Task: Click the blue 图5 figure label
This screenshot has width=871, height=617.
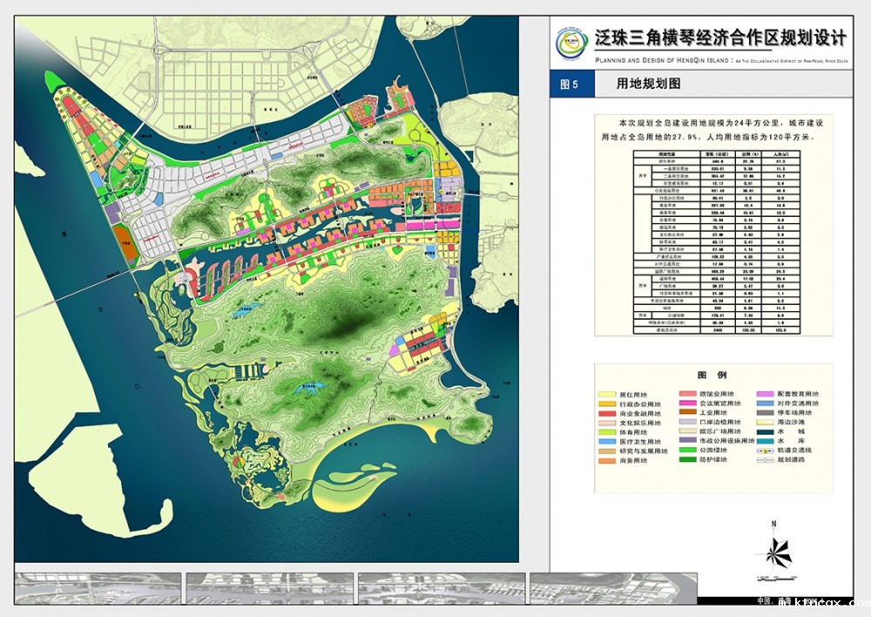Action: [570, 85]
